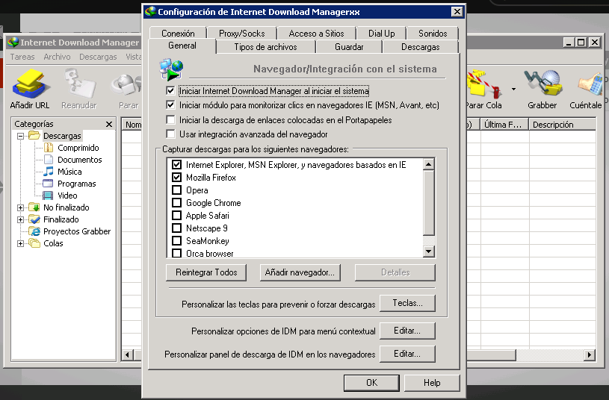This screenshot has width=609, height=400.
Task: Click main window horizontal scroll left arrow
Action: 127,354
